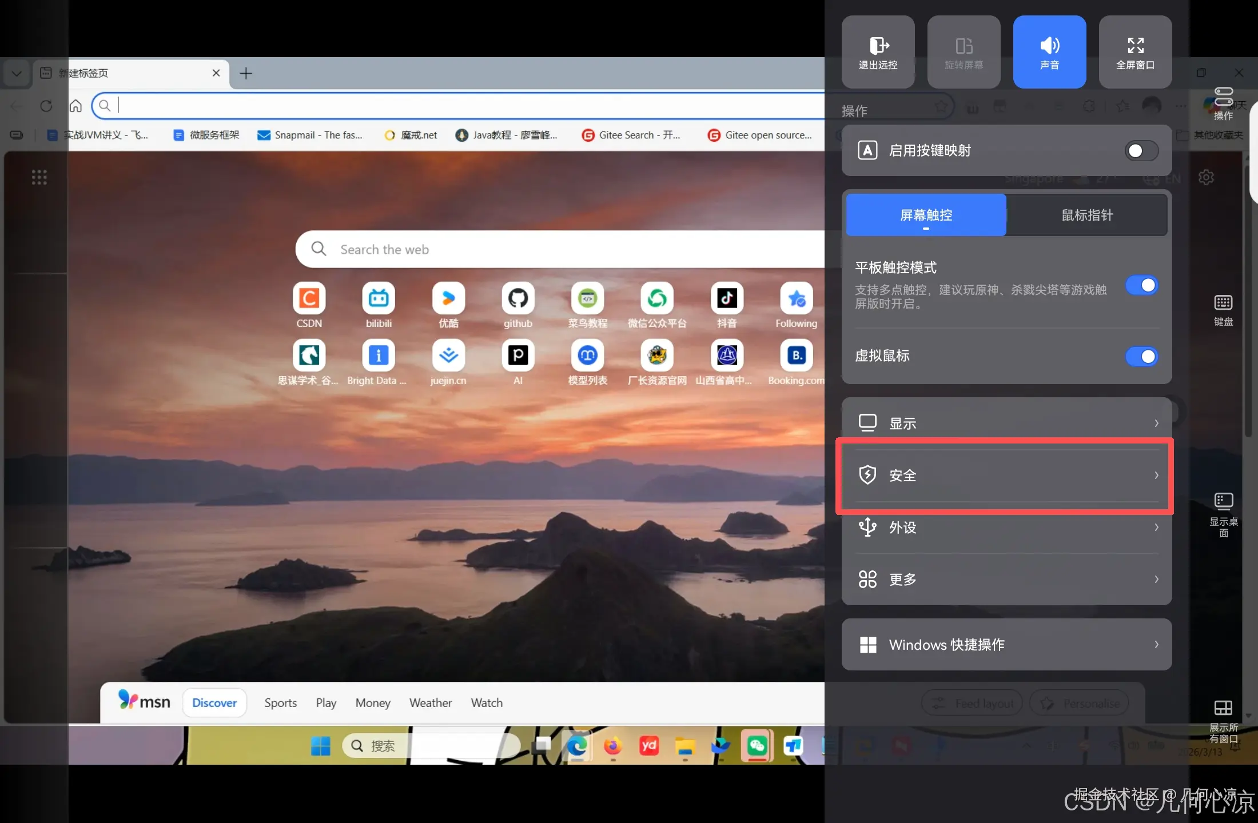This screenshot has height=823, width=1258.
Task: Turn off 平板触控模式 tablet touch toggle
Action: coord(1141,285)
